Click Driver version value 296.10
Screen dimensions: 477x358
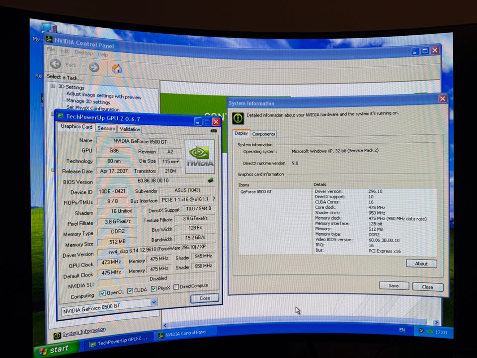tap(375, 191)
